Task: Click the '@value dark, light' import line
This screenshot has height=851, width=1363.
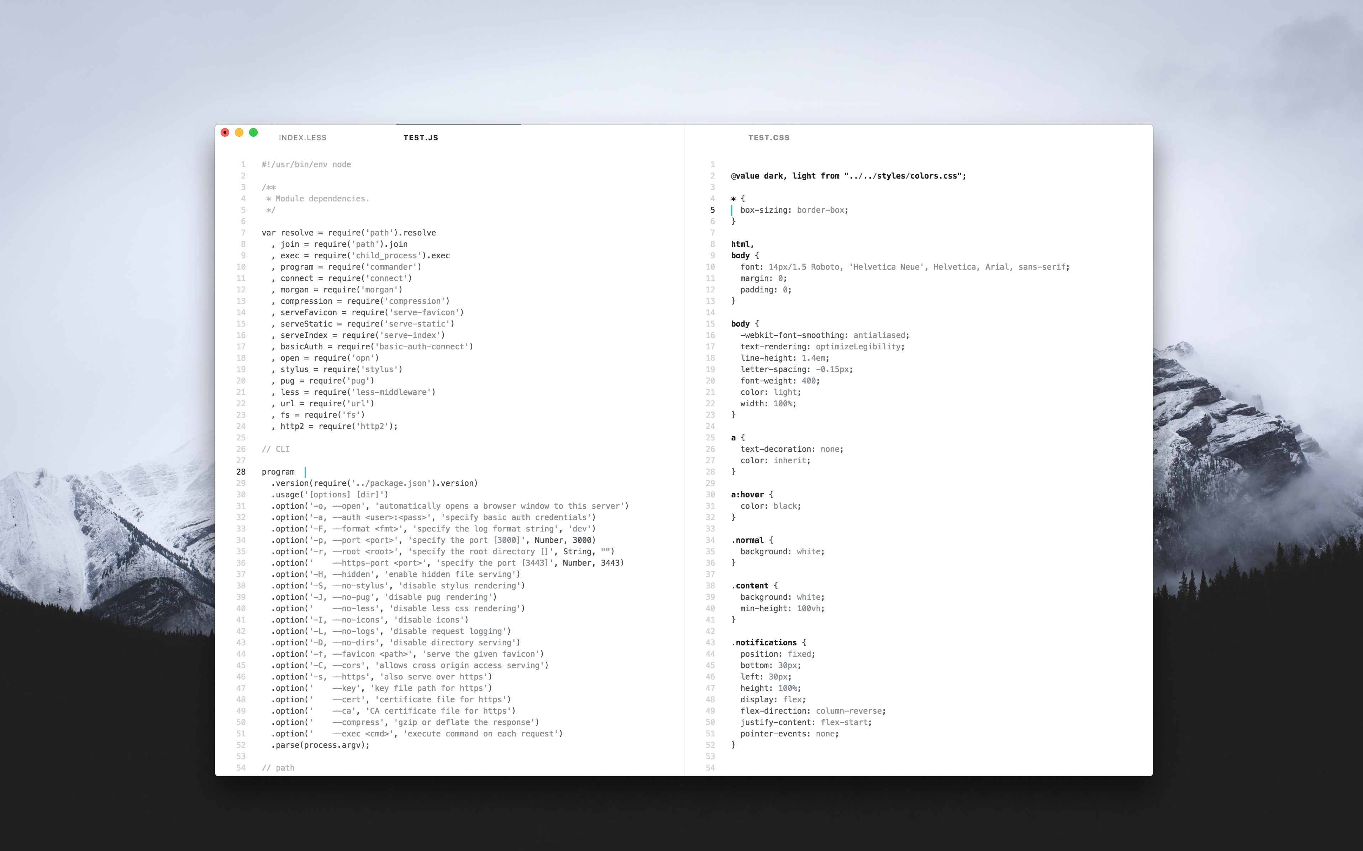Action: (x=848, y=176)
